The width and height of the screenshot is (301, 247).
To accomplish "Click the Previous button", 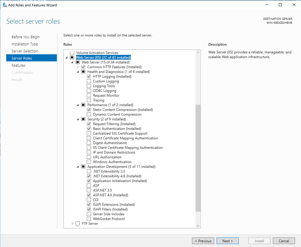I will [x=203, y=241].
